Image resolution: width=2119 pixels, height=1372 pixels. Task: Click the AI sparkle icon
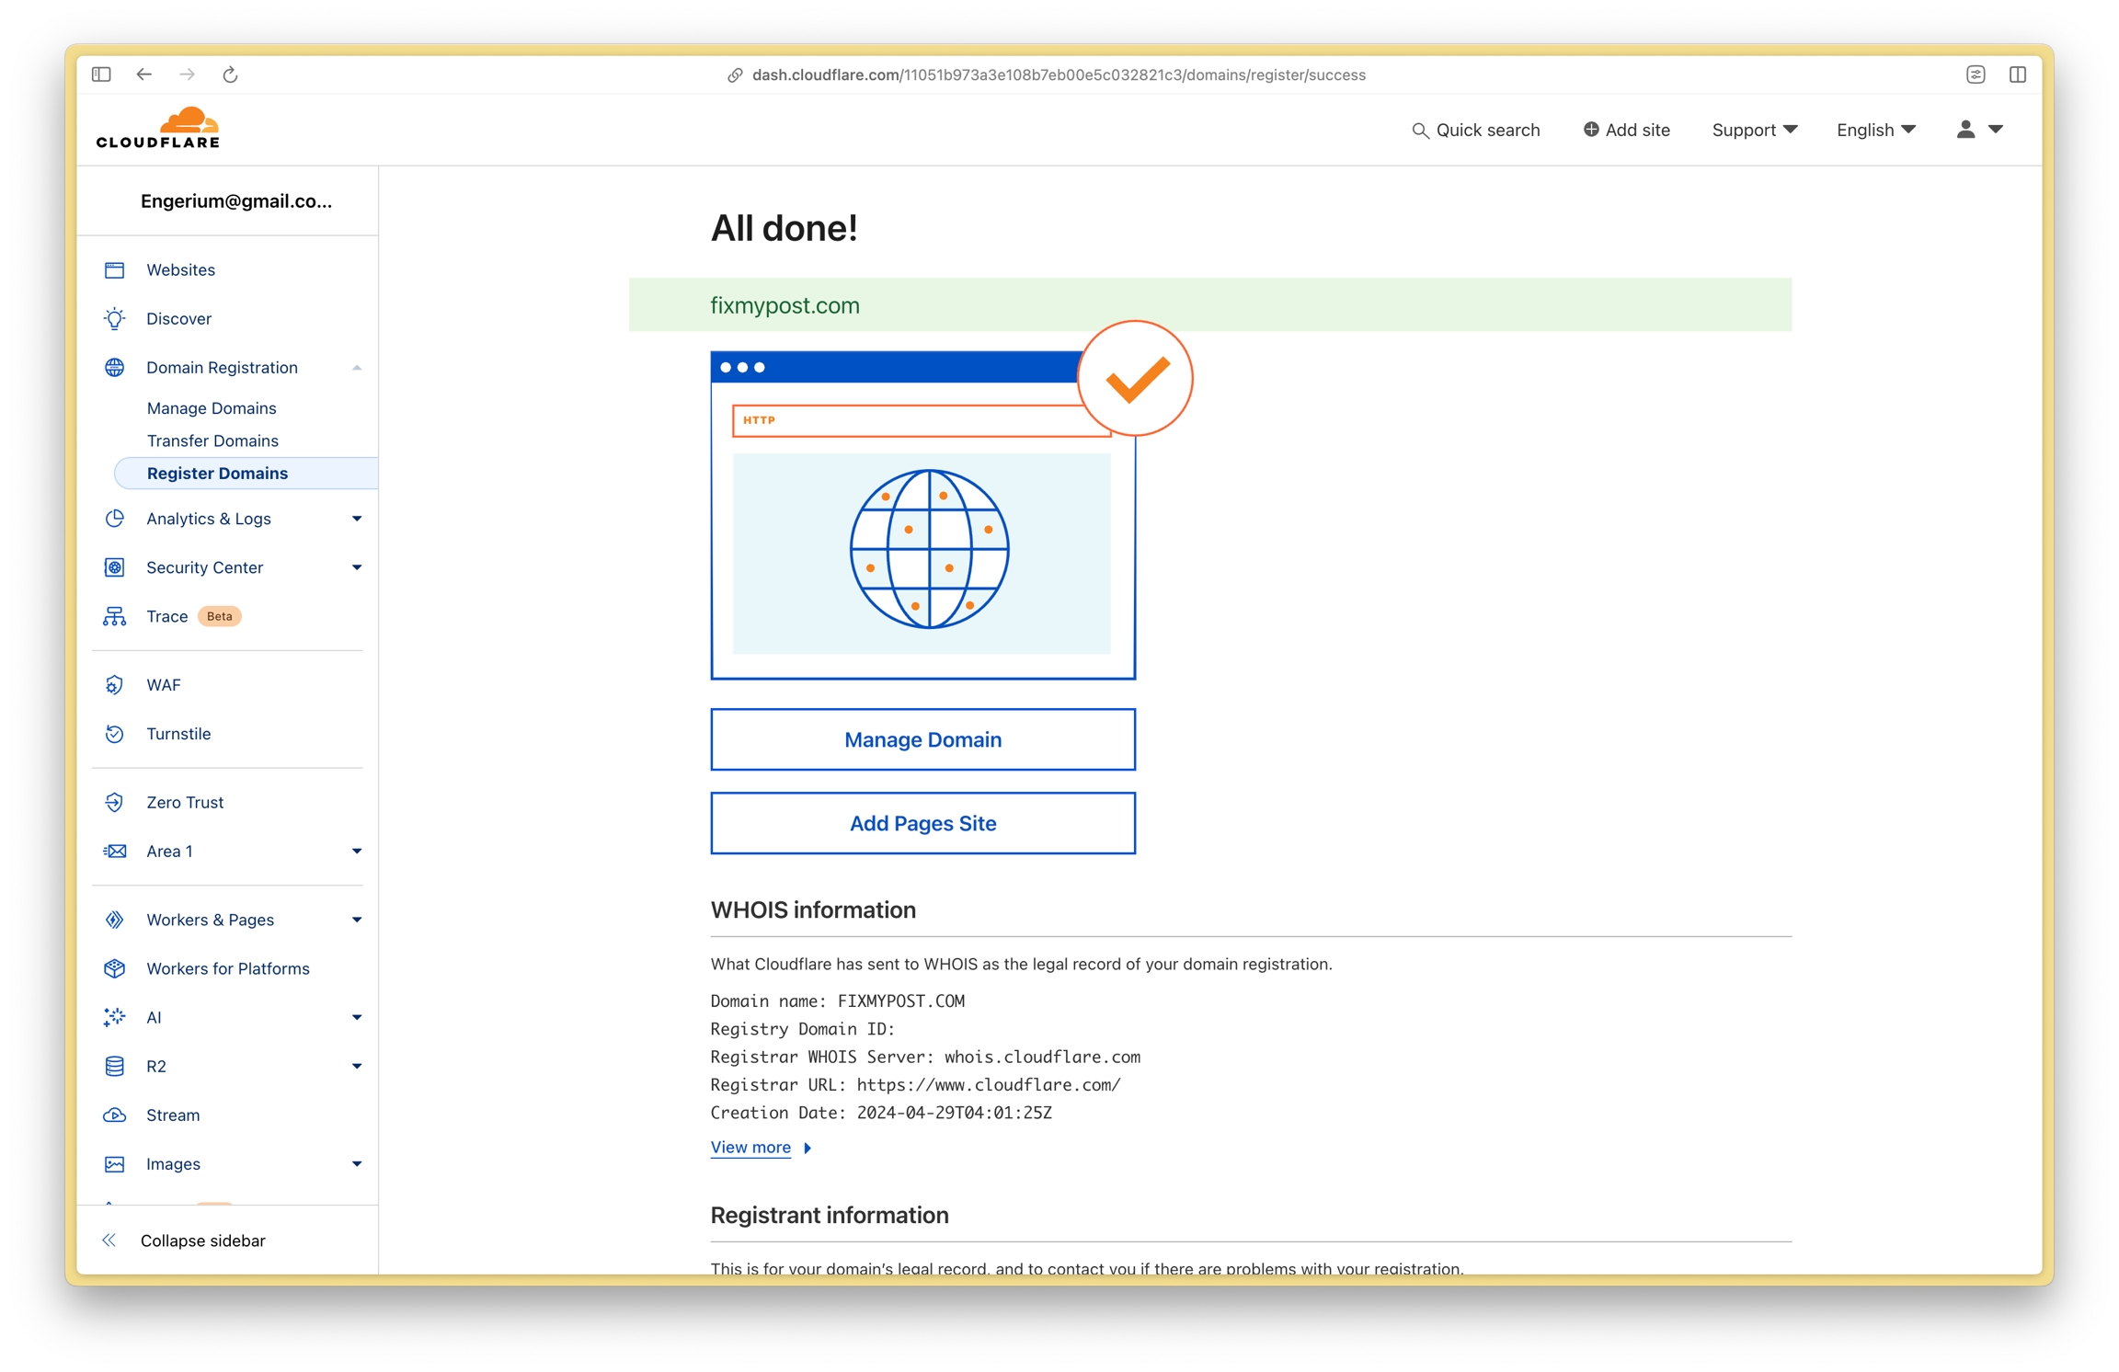click(115, 1018)
